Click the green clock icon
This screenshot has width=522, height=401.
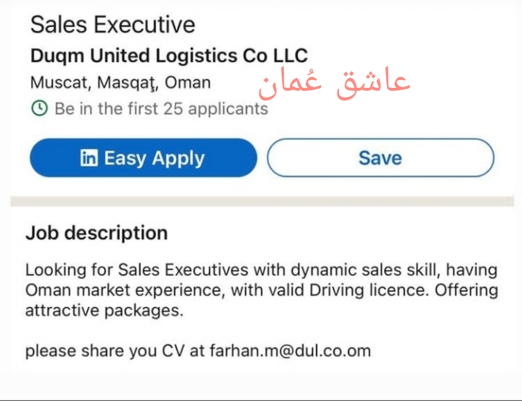(39, 108)
